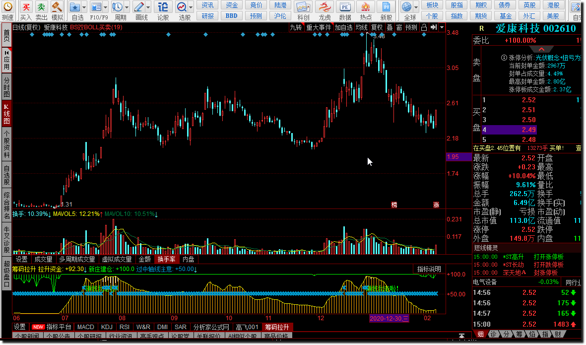Toggle 窗 multi-window mode
The width and height of the screenshot is (586, 345).
pos(399,27)
